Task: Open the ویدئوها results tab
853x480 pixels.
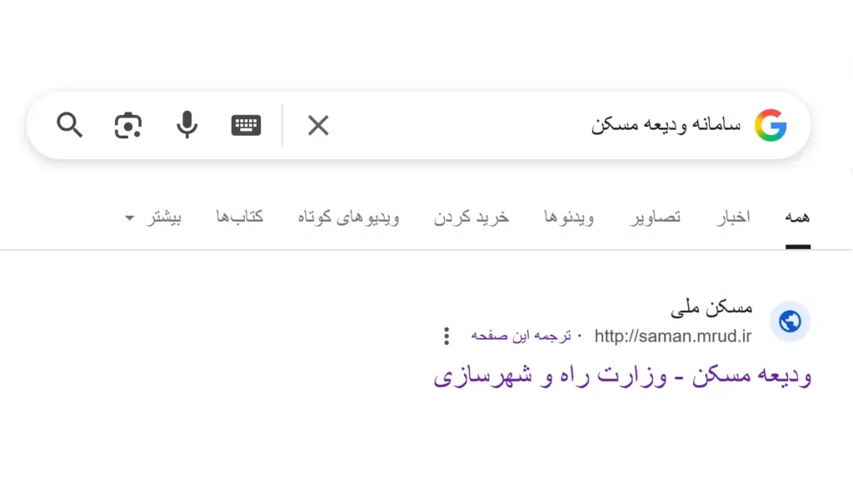Action: point(568,216)
